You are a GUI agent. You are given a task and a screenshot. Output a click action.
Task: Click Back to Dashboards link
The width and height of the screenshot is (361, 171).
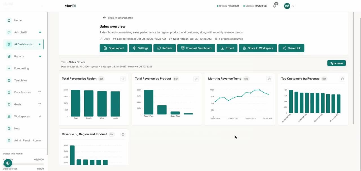[118, 18]
